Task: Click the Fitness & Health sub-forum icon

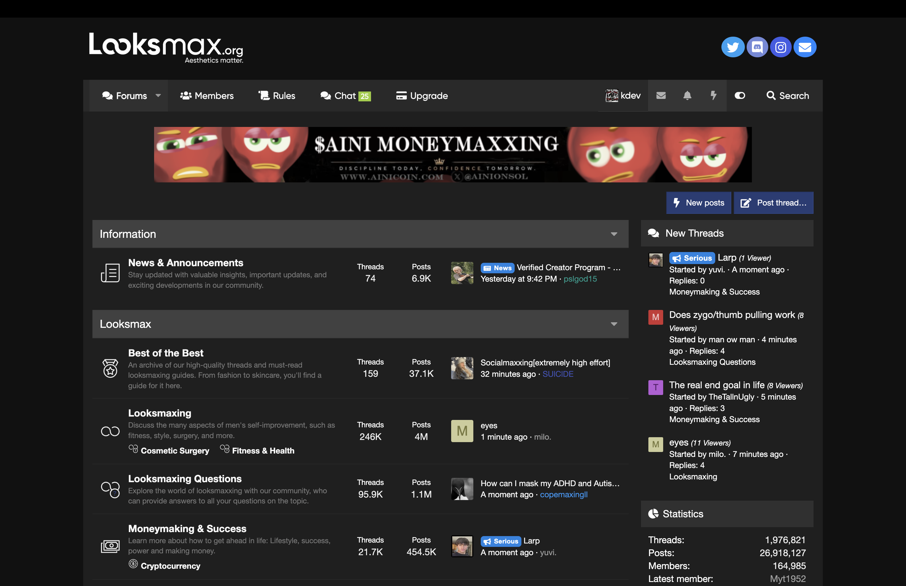Action: click(x=225, y=449)
